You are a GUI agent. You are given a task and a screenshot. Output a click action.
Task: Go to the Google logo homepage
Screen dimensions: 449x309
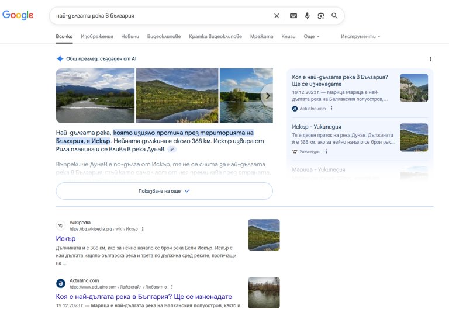pyautogui.click(x=18, y=15)
